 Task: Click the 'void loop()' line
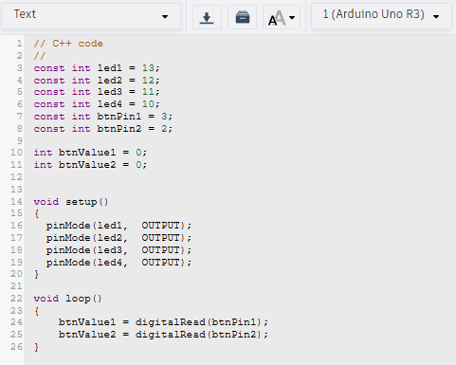(68, 299)
